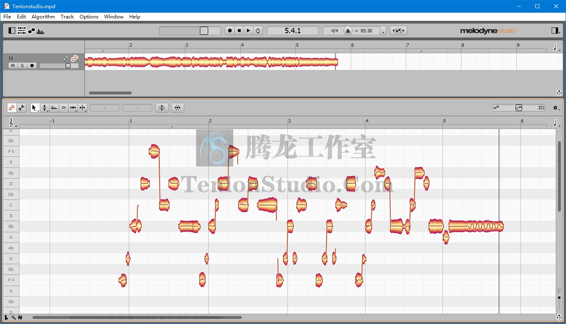
Task: Stop playback with the stop button
Action: [x=239, y=31]
